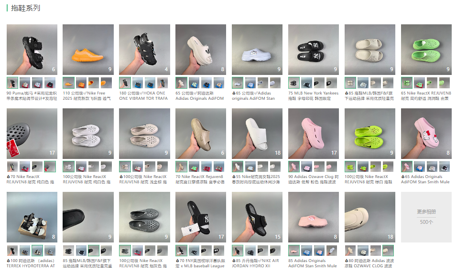Open the '90 Puma/彪马' album title link
Image resolution: width=467 pixels, height=273 pixels.
[x=32, y=96]
